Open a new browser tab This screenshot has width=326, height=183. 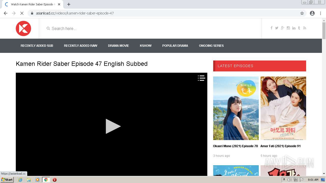tap(69, 4)
